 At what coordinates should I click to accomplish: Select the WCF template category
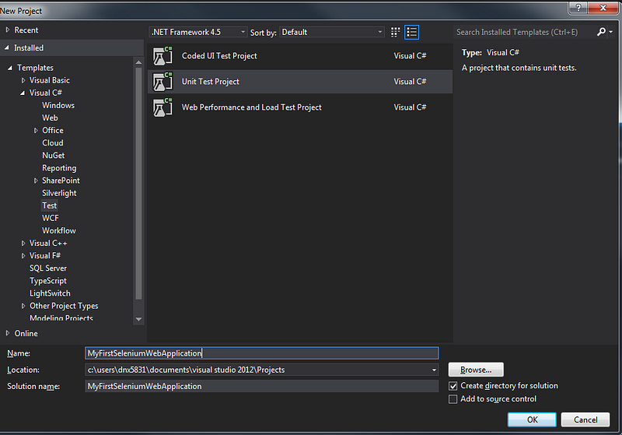pyautogui.click(x=51, y=219)
